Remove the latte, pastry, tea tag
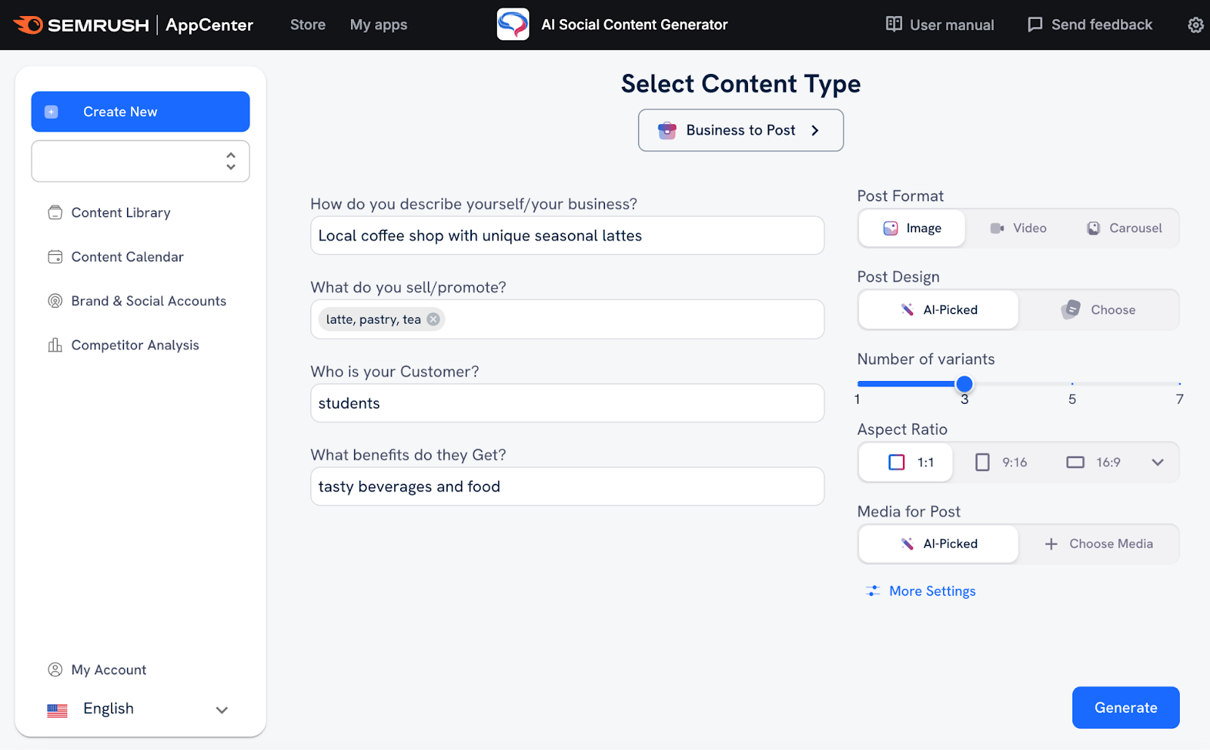Image resolution: width=1210 pixels, height=750 pixels. [433, 319]
